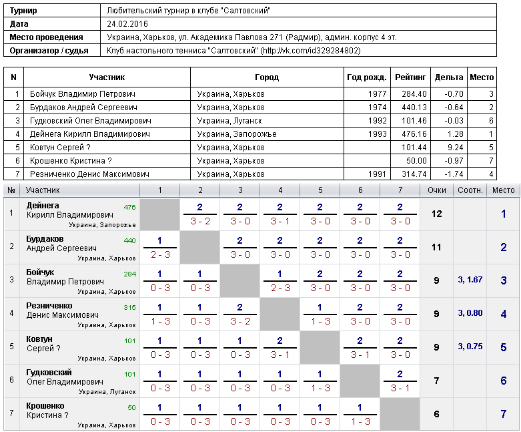This screenshot has width=521, height=432.
Task: Click the tournament name 'Любительский турнир в клубе "Салтовский"'
Action: pyautogui.click(x=188, y=11)
